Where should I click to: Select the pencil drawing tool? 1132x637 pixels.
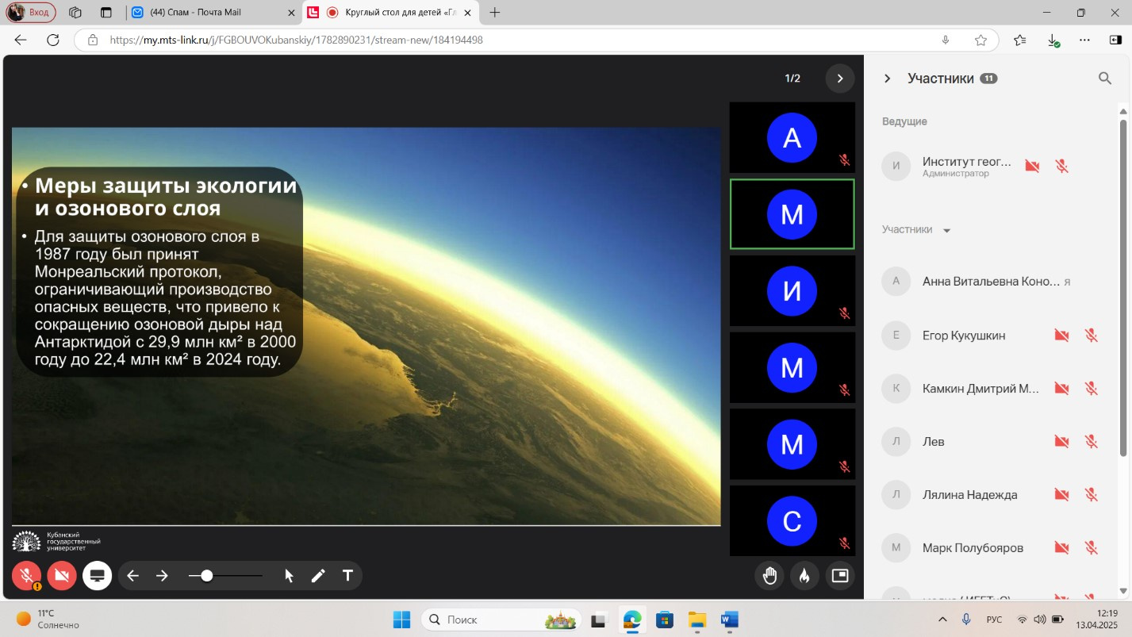pyautogui.click(x=318, y=576)
